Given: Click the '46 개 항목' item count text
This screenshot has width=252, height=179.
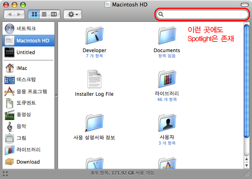Looking at the screenshot, I should click(167, 99).
